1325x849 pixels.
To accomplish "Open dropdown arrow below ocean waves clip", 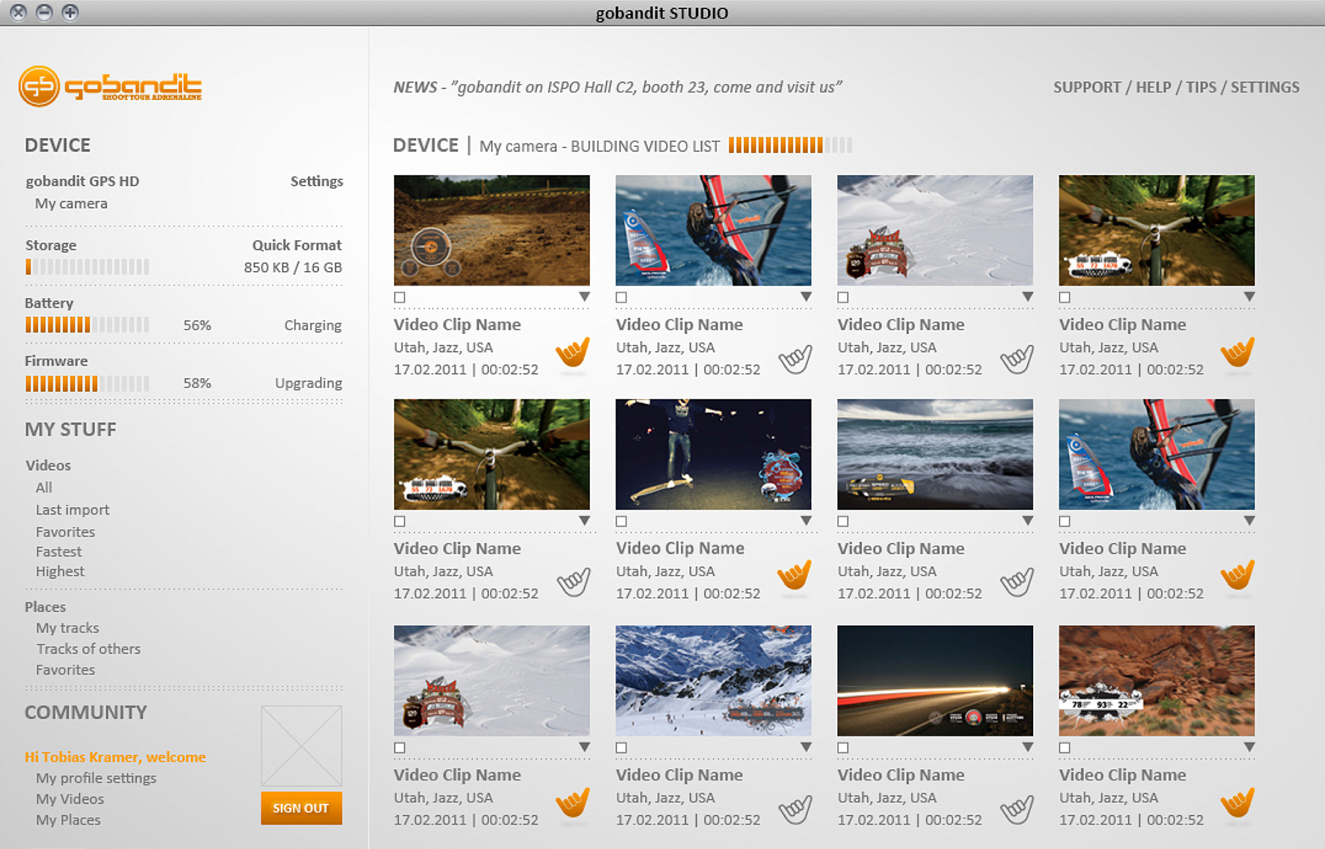I will click(1028, 521).
